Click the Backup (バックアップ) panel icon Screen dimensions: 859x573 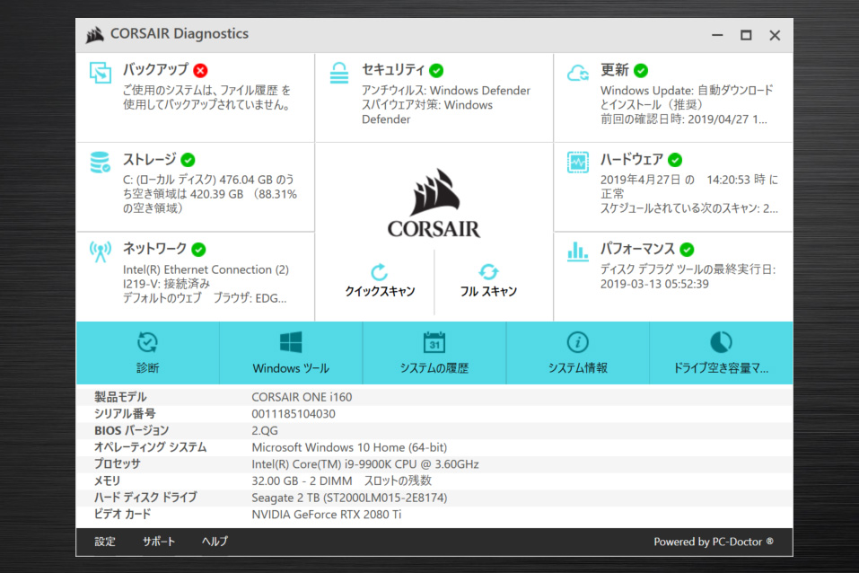pyautogui.click(x=101, y=73)
